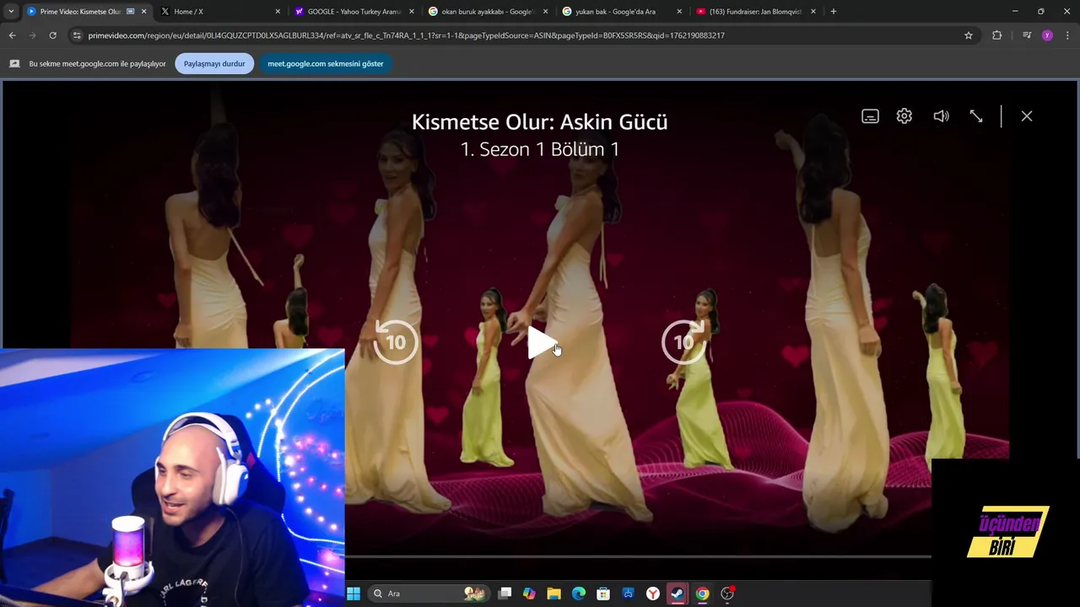Open the media controls icon in toolbar

tap(1026, 35)
